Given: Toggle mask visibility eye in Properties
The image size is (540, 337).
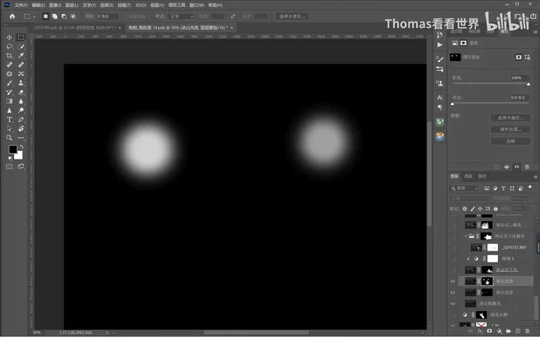Looking at the screenshot, I should click(x=517, y=167).
